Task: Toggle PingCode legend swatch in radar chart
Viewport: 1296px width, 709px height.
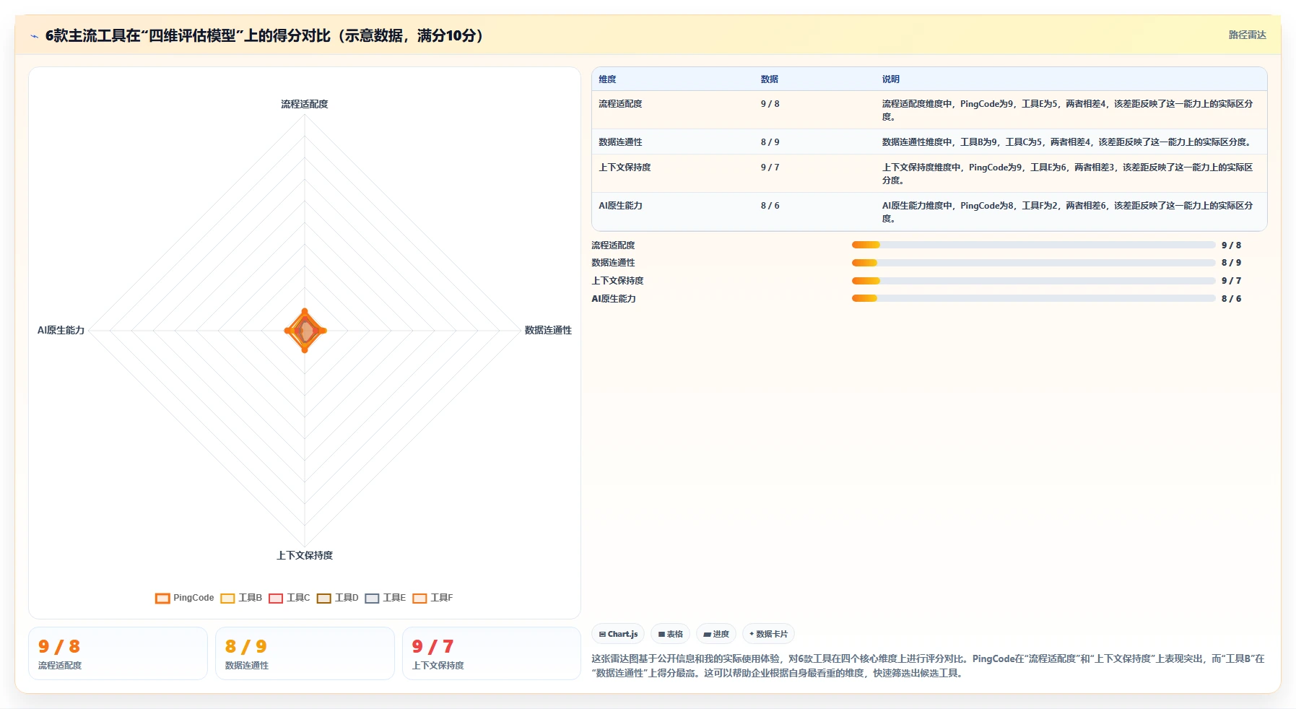Action: (162, 598)
